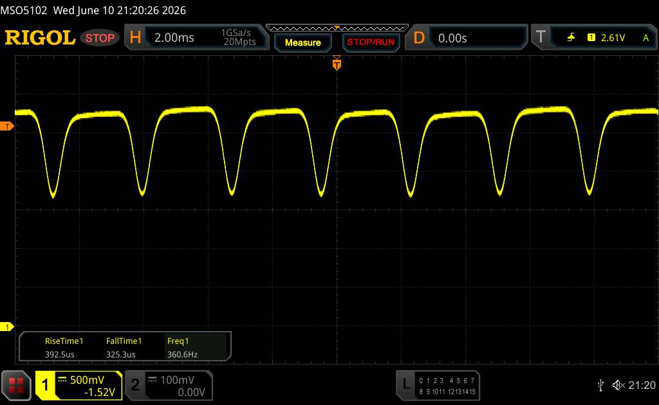Click the date and time header text
Image resolution: width=659 pixels, height=405 pixels.
(x=119, y=10)
